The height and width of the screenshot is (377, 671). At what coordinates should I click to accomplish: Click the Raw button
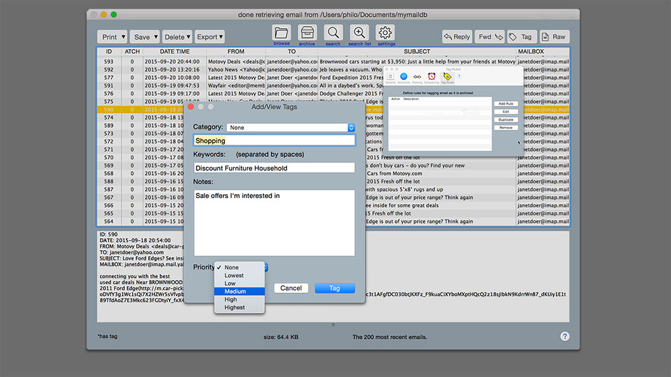[555, 37]
